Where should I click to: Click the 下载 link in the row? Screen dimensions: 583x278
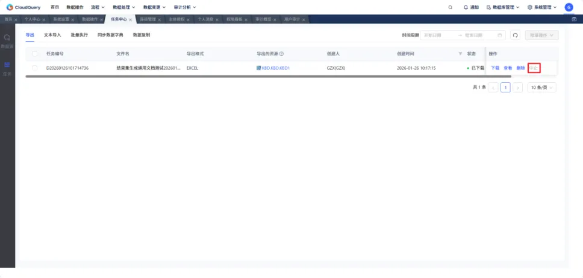pos(495,68)
